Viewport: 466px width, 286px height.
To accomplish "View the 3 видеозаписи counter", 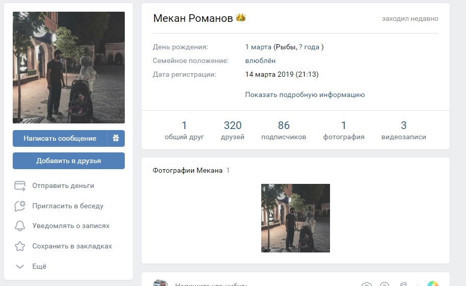I will pos(403,130).
